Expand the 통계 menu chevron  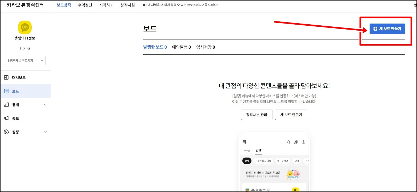click(45, 105)
